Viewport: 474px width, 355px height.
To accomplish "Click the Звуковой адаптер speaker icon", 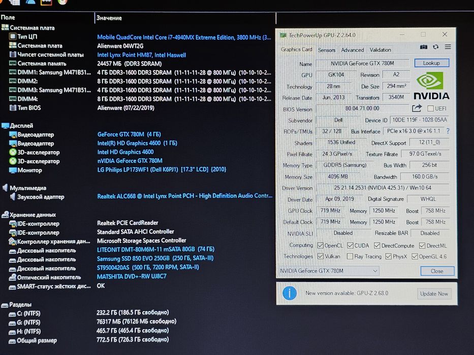I will (x=12, y=197).
